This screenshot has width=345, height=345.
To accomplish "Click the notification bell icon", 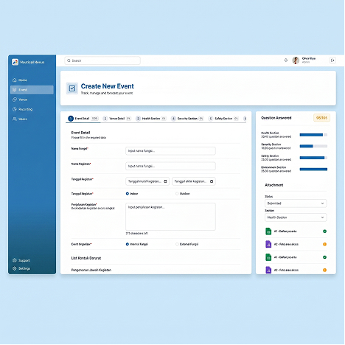I will [286, 60].
